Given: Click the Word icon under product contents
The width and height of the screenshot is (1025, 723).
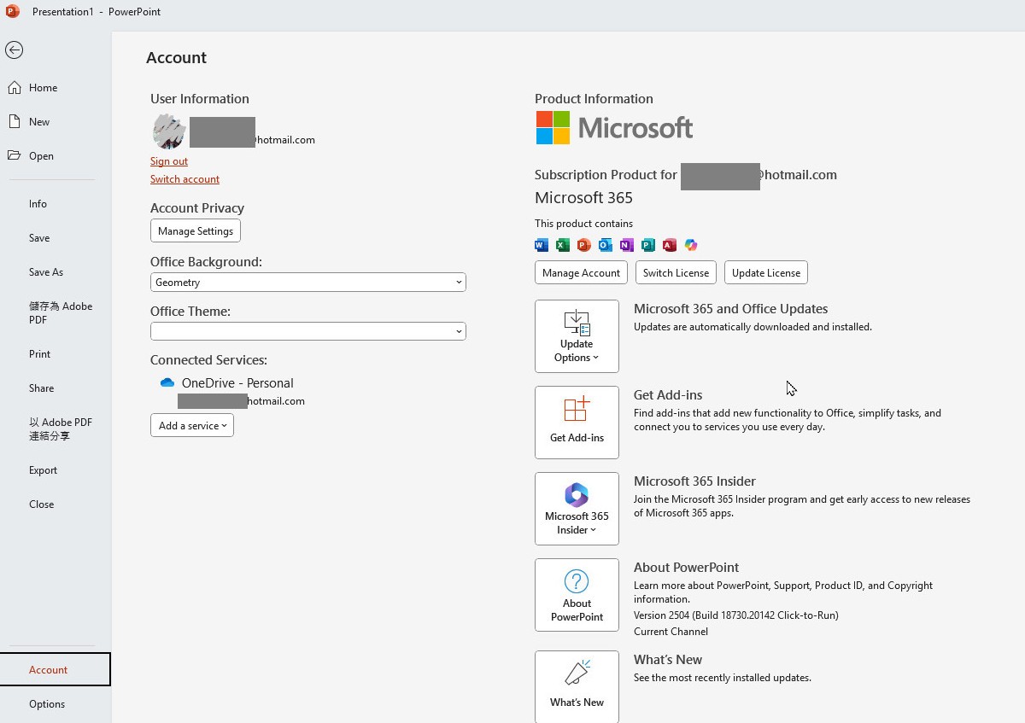Looking at the screenshot, I should click(540, 245).
